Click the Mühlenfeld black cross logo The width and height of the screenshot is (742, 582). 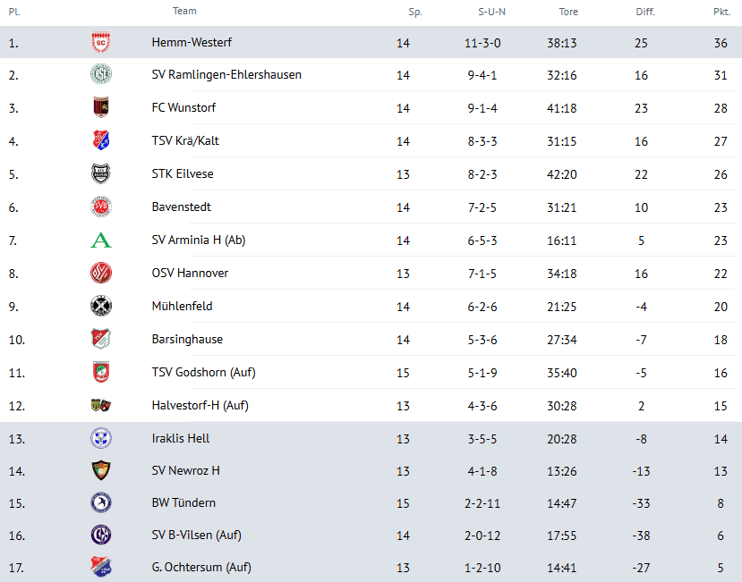point(101,306)
